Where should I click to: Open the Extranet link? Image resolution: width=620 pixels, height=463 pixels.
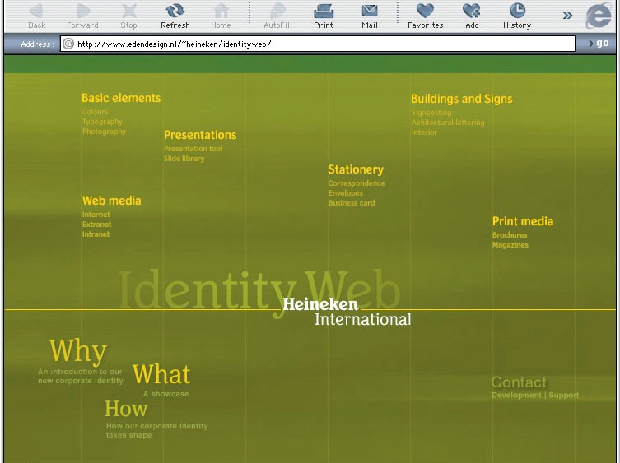[97, 225]
